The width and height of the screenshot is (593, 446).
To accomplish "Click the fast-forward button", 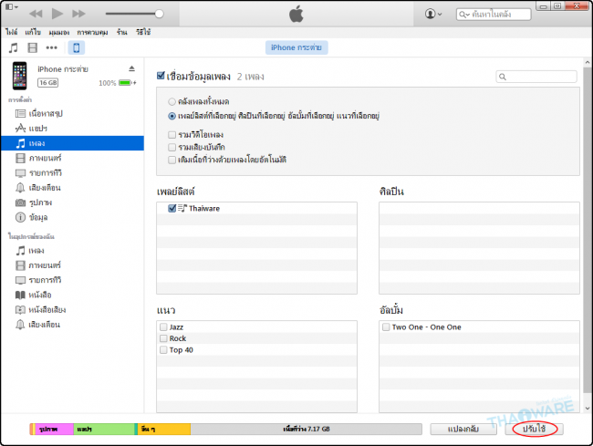I will point(78,14).
